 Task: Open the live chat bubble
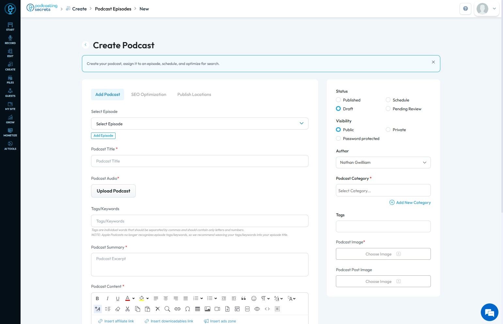pyautogui.click(x=489, y=312)
